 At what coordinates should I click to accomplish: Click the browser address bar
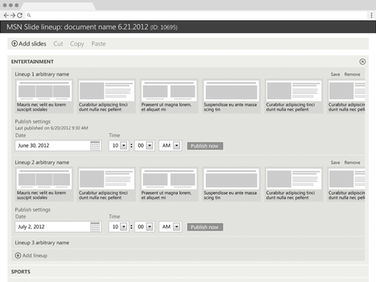click(196, 15)
